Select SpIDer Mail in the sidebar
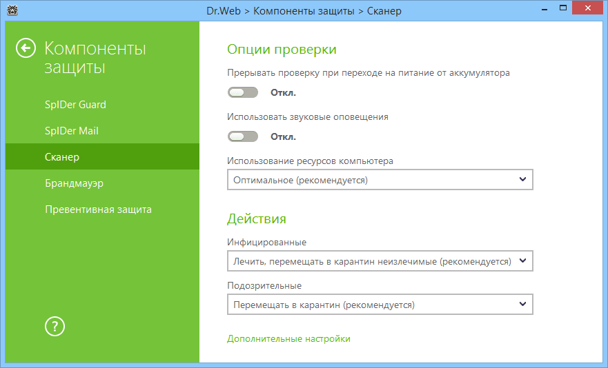This screenshot has height=368, width=608. pos(102,130)
